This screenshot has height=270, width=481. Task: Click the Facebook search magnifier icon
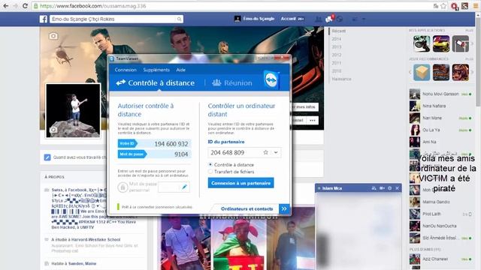click(179, 19)
